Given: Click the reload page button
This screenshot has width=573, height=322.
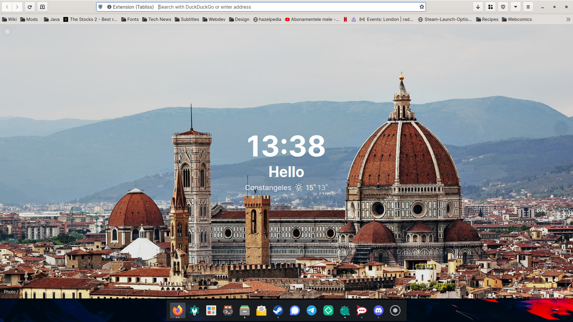Looking at the screenshot, I should pyautogui.click(x=30, y=7).
